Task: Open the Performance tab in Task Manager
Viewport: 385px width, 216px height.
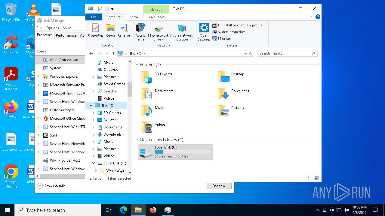Action: (66, 35)
